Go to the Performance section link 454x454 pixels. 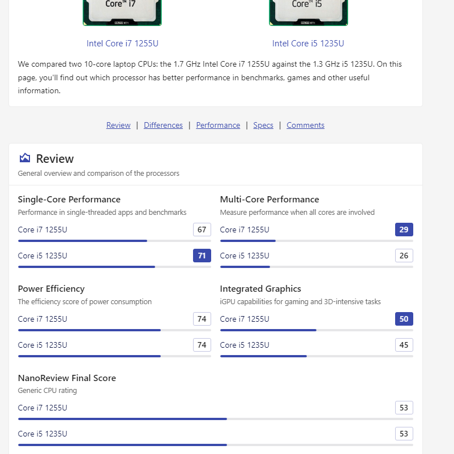tap(218, 125)
